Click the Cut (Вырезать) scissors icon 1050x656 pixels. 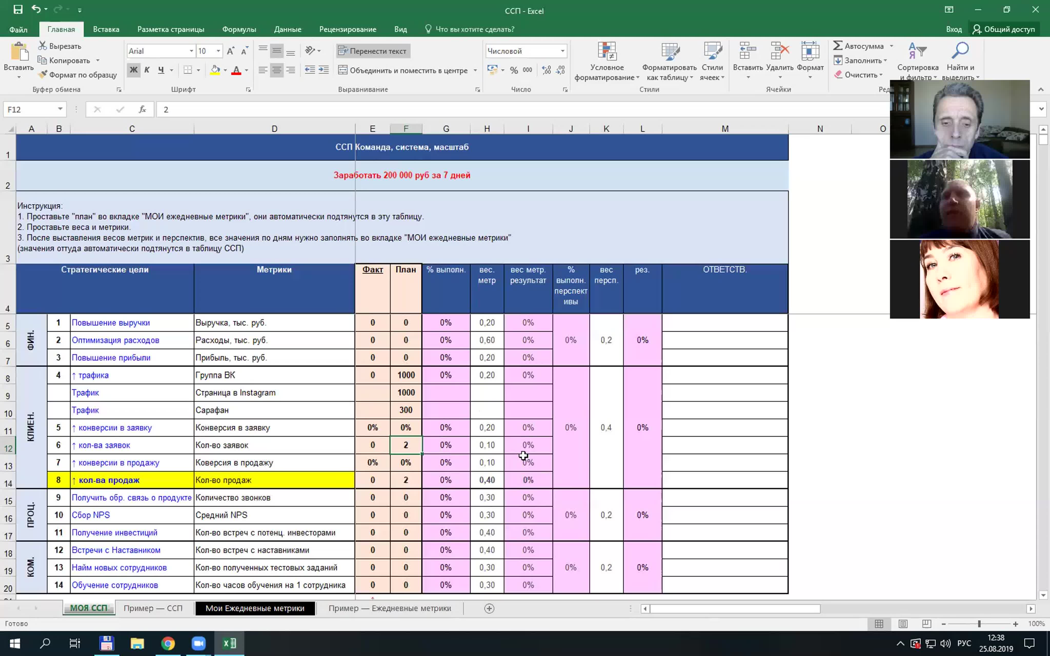(x=43, y=46)
